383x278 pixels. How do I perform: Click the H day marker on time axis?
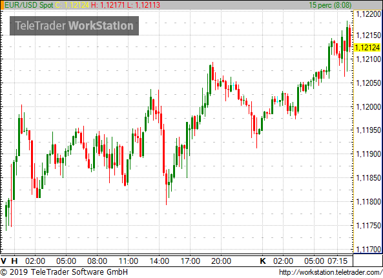15,261
